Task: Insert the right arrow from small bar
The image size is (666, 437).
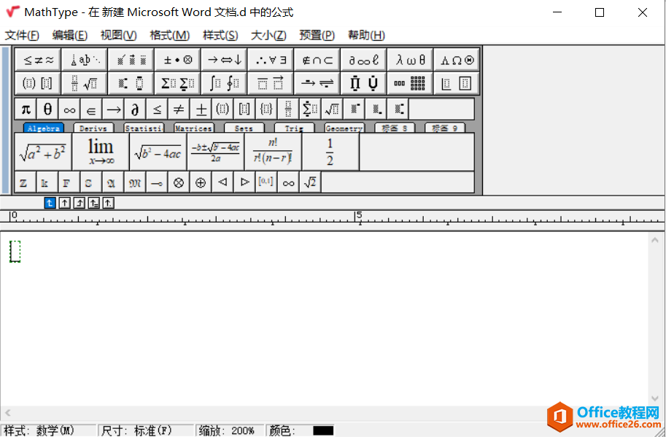Action: (113, 109)
